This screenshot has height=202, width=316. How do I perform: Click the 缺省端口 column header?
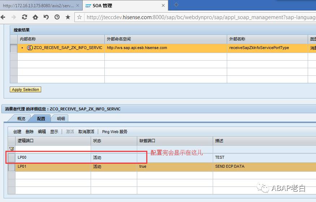point(175,141)
